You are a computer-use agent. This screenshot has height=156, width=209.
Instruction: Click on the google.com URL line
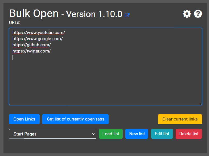[x=38, y=39]
